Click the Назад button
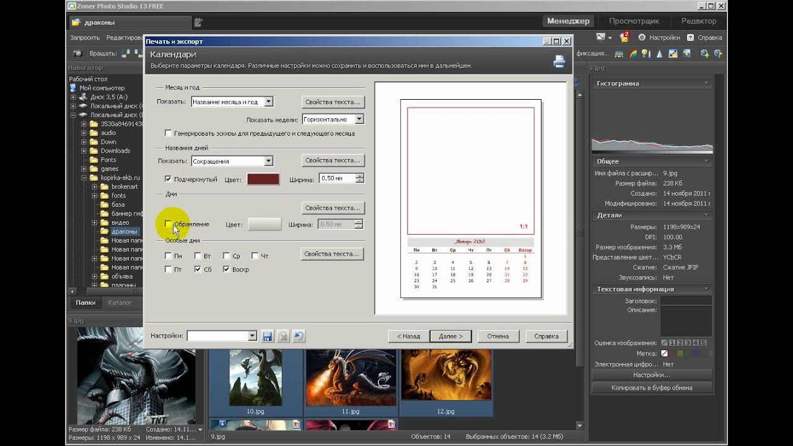 (408, 336)
